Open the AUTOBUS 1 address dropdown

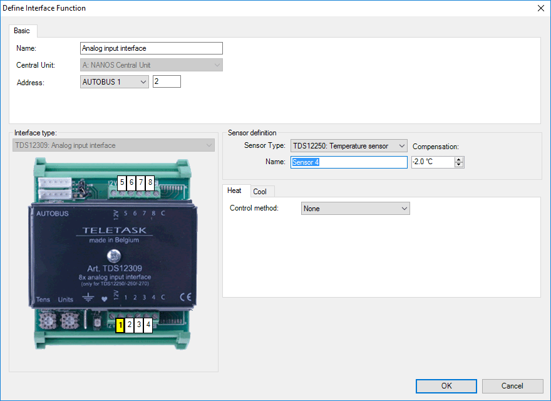tap(115, 82)
